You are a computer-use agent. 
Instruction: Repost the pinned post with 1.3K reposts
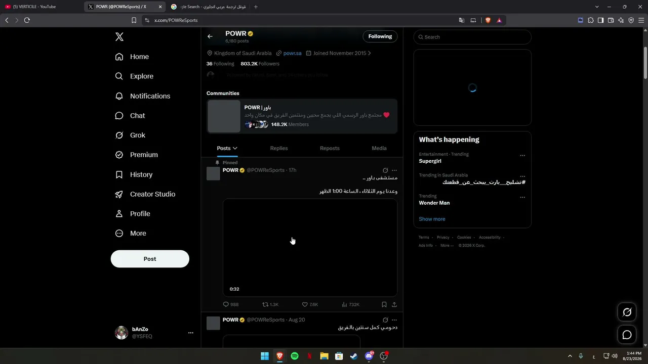pyautogui.click(x=270, y=304)
